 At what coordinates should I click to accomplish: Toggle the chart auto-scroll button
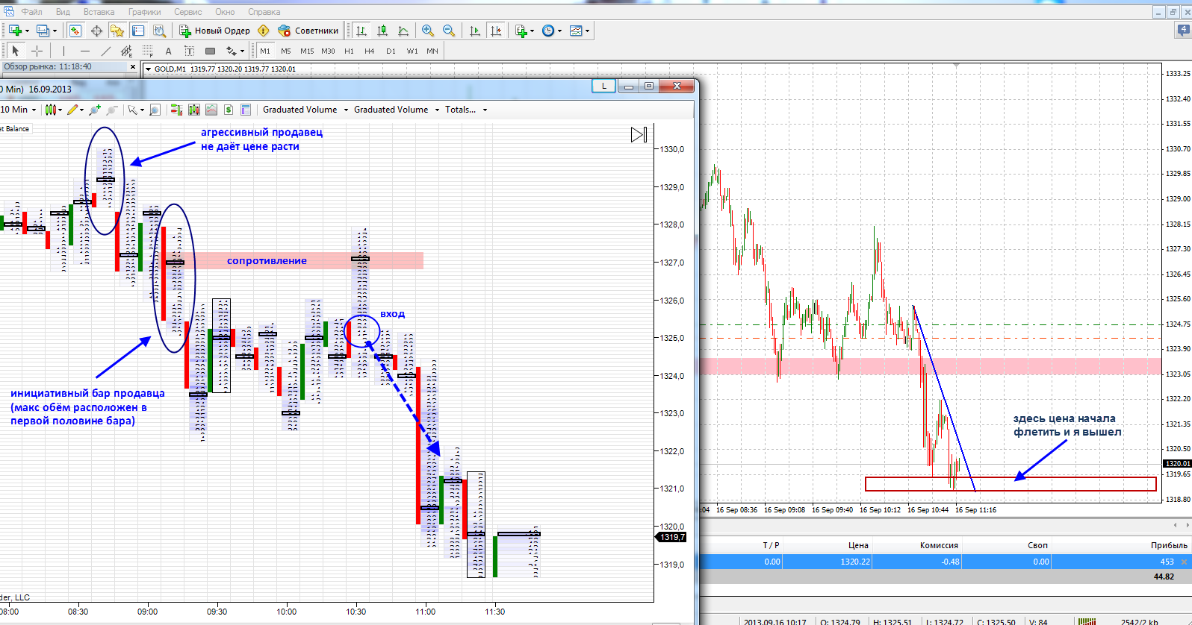tap(474, 31)
